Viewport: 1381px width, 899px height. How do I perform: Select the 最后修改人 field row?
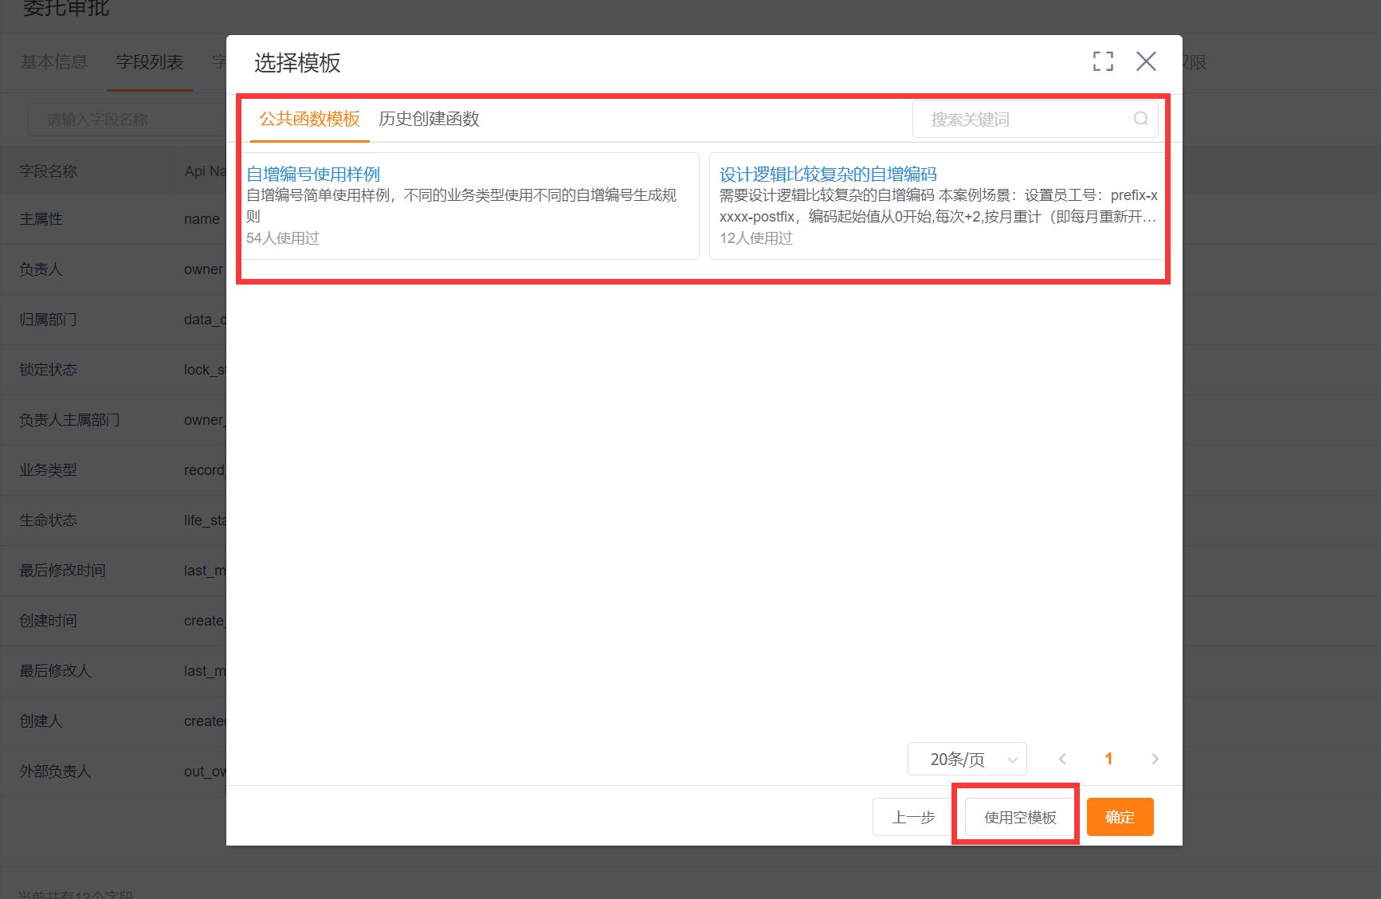click(113, 671)
